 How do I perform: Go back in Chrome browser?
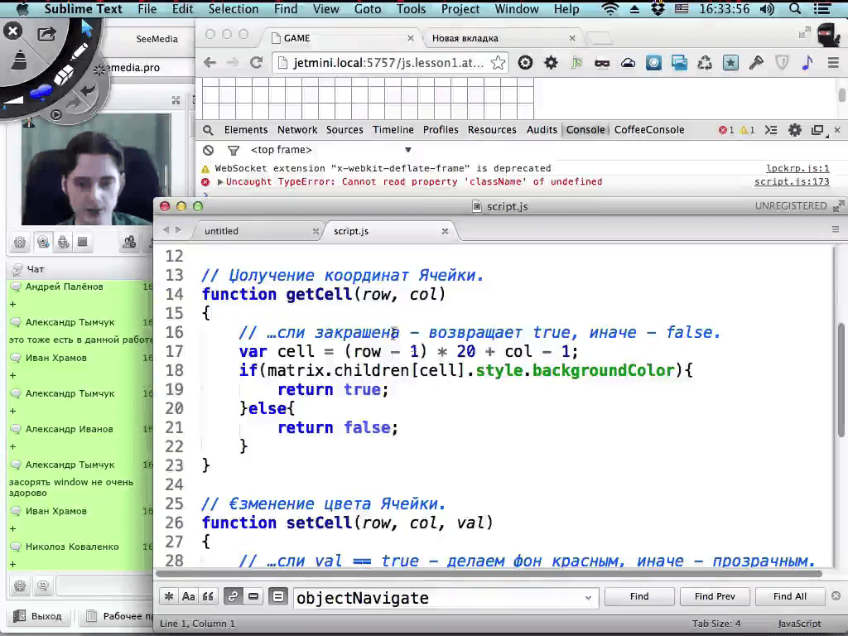(x=210, y=63)
